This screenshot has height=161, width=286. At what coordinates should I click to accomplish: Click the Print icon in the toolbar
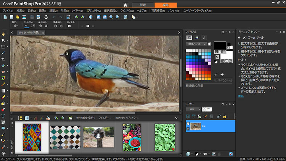46,17
